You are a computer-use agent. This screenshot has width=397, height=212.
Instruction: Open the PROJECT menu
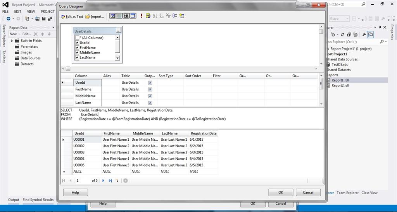tap(48, 12)
